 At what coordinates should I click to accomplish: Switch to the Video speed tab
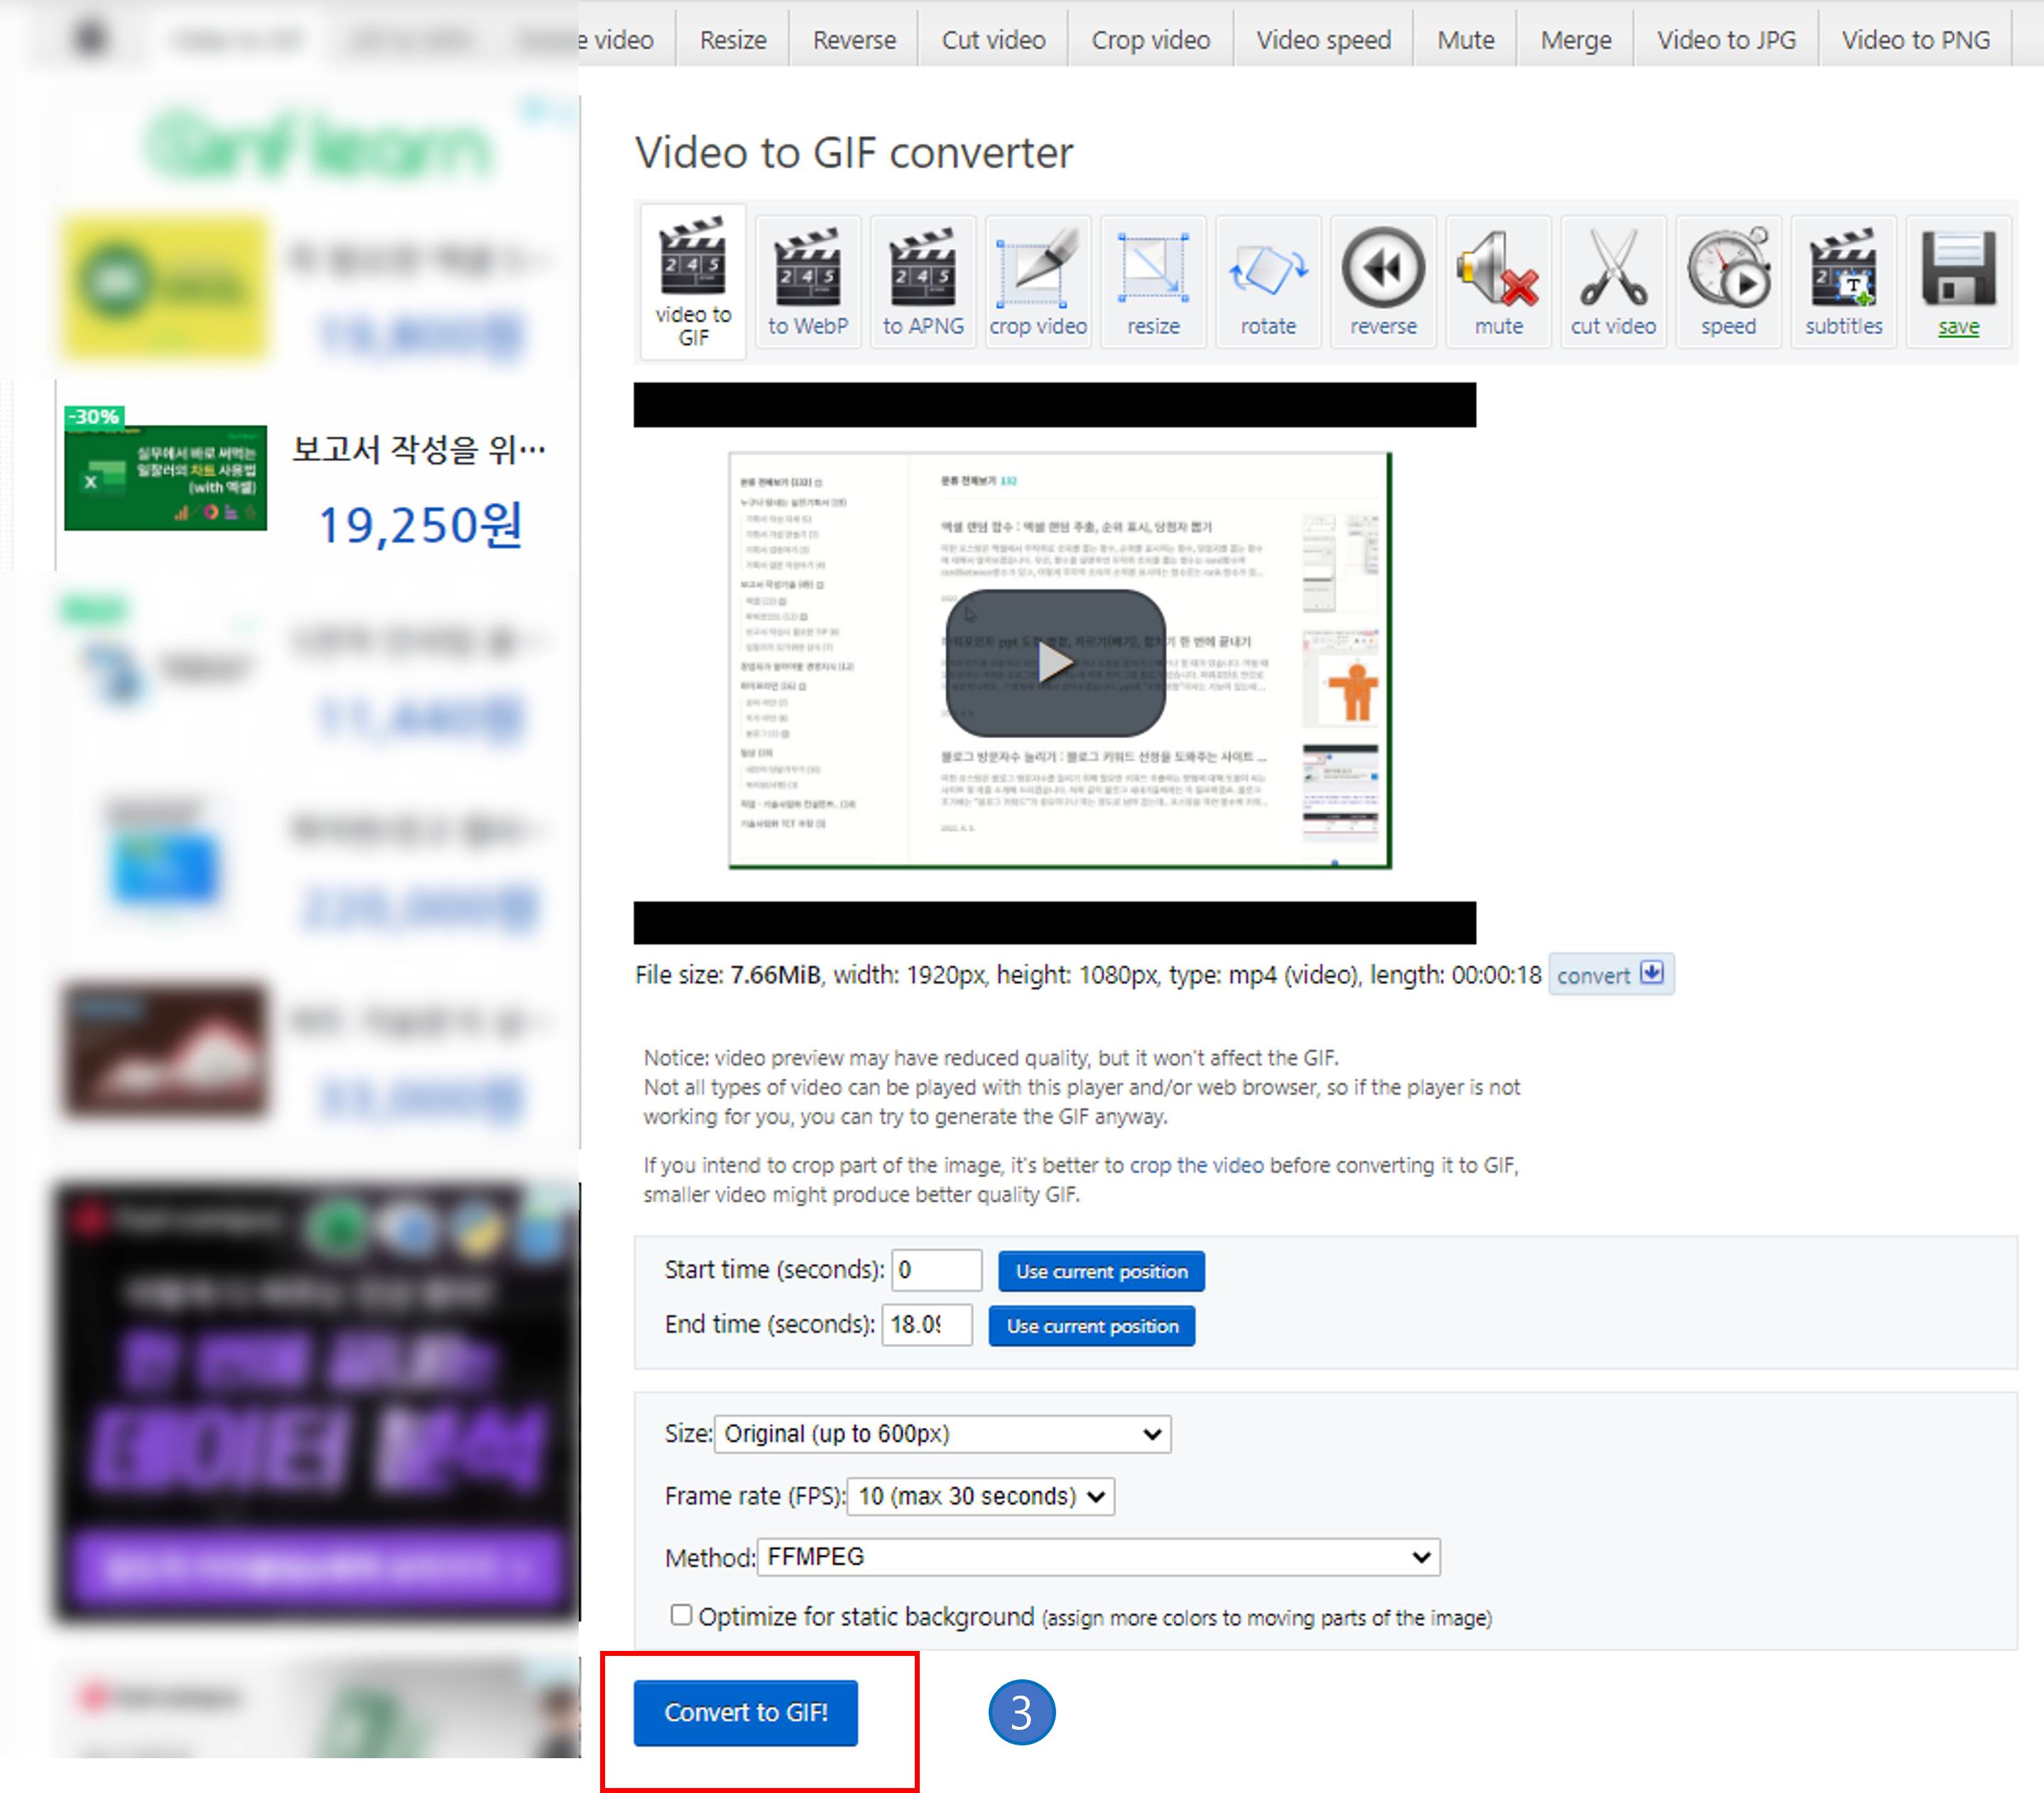(x=1323, y=40)
